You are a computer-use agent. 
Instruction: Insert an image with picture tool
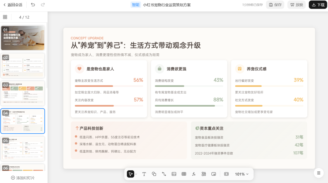click(x=174, y=174)
